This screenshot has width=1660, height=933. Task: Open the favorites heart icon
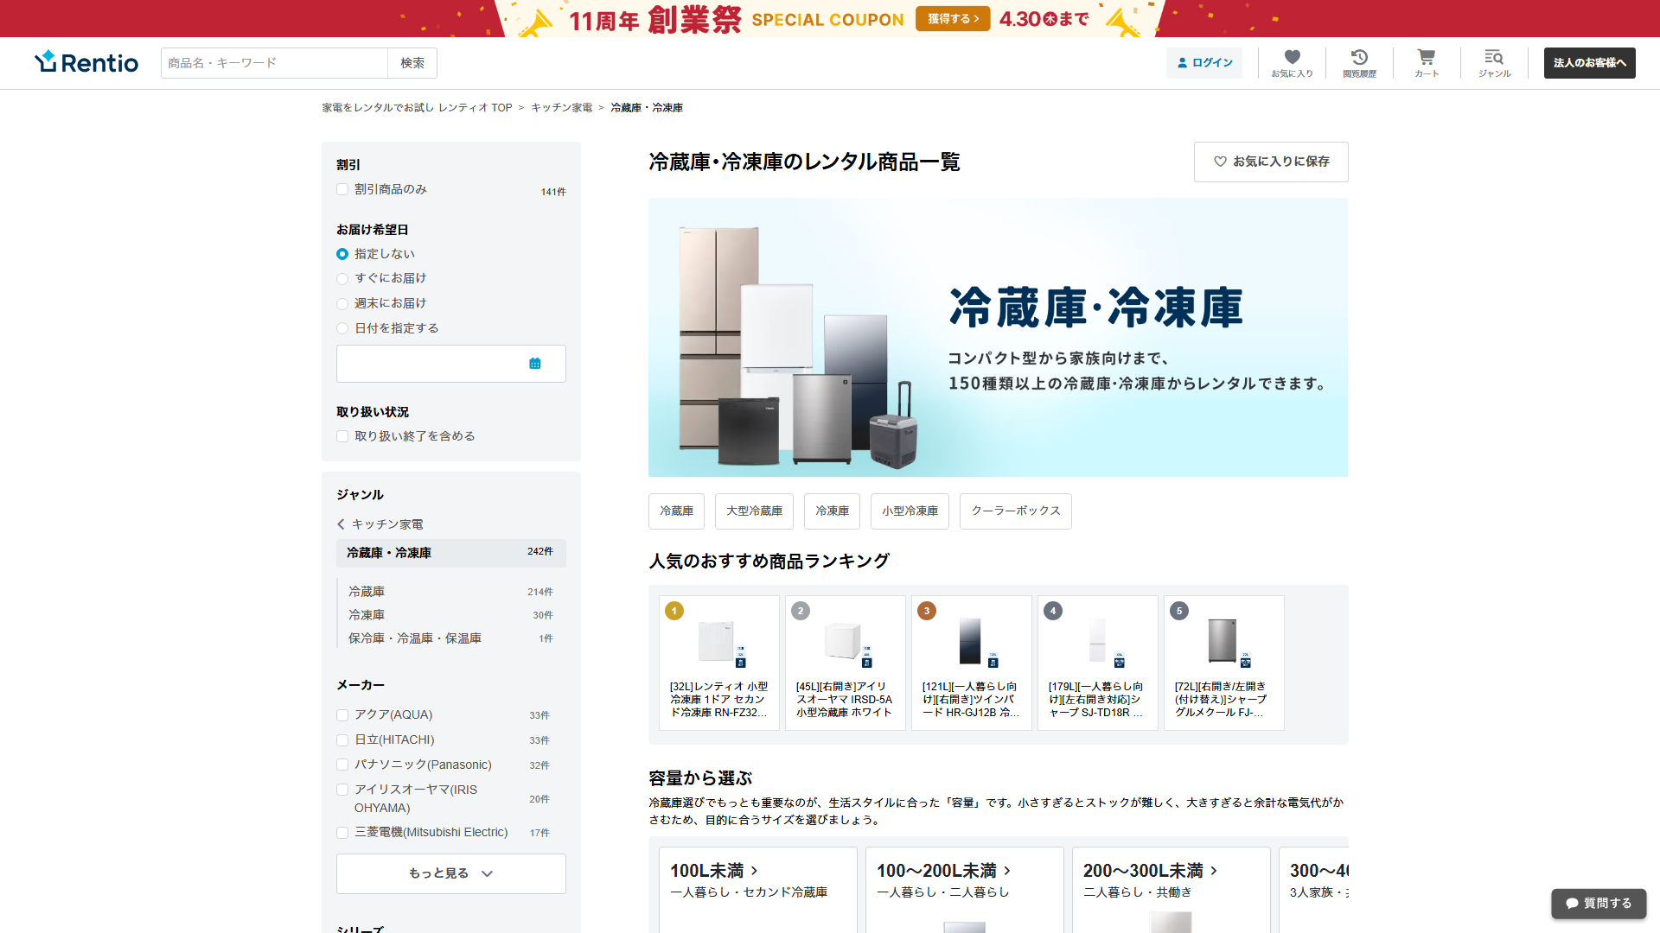1292,58
